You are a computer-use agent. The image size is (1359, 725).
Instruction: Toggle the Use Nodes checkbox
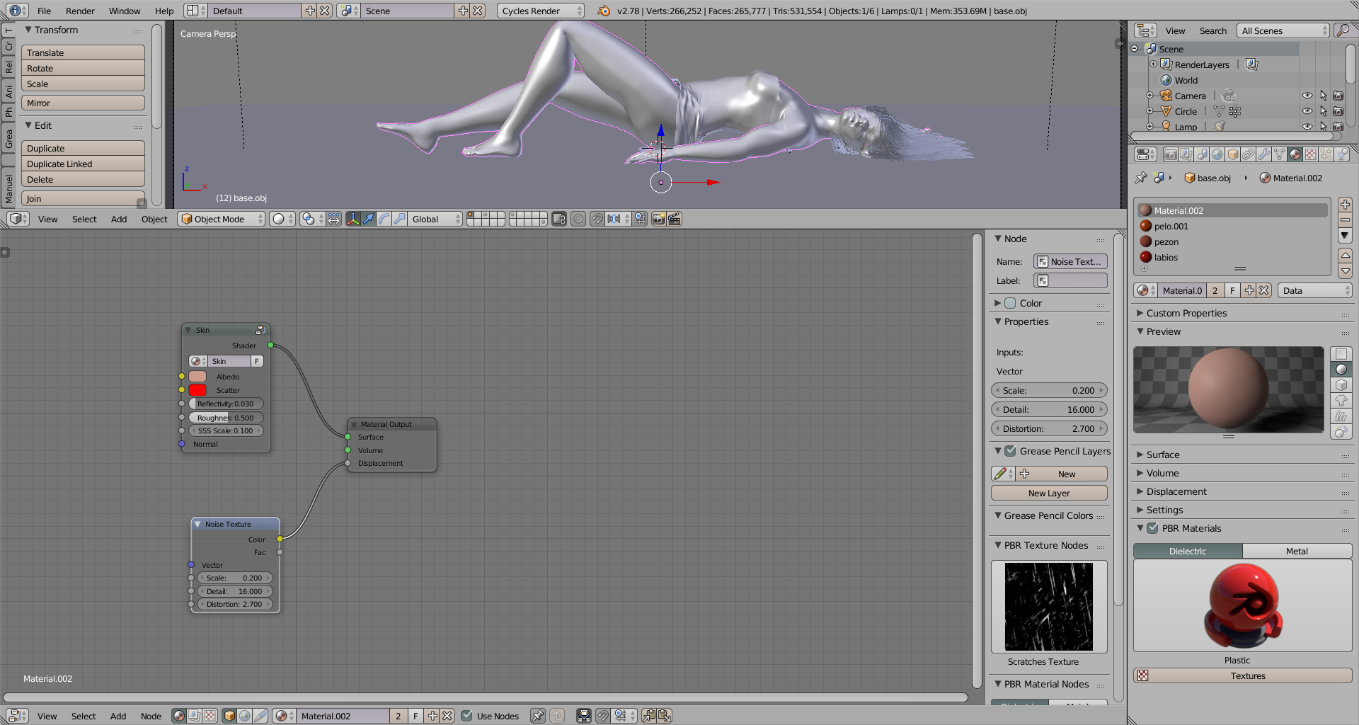pyautogui.click(x=467, y=716)
